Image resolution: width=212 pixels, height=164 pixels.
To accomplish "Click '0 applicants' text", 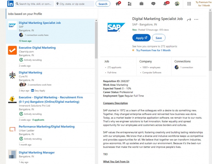I will click(x=38, y=120).
